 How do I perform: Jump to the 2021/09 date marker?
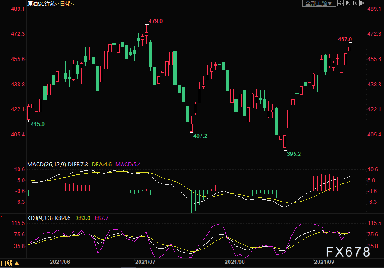(x=323, y=262)
